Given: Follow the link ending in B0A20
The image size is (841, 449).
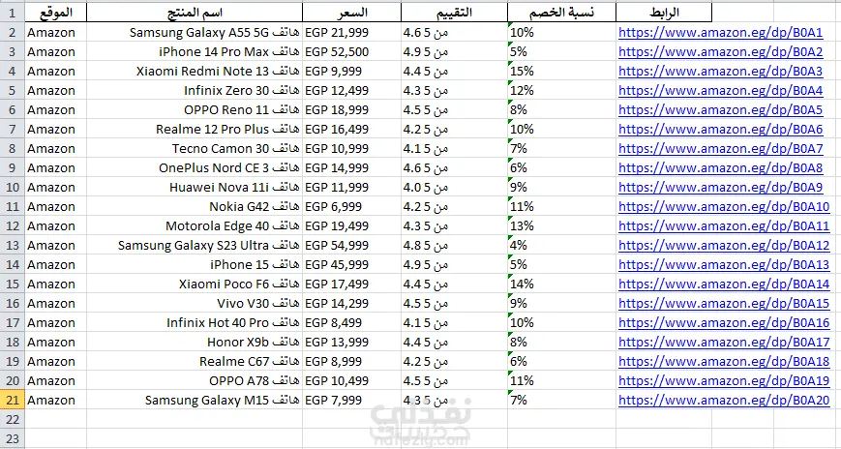Looking at the screenshot, I should pyautogui.click(x=722, y=400).
